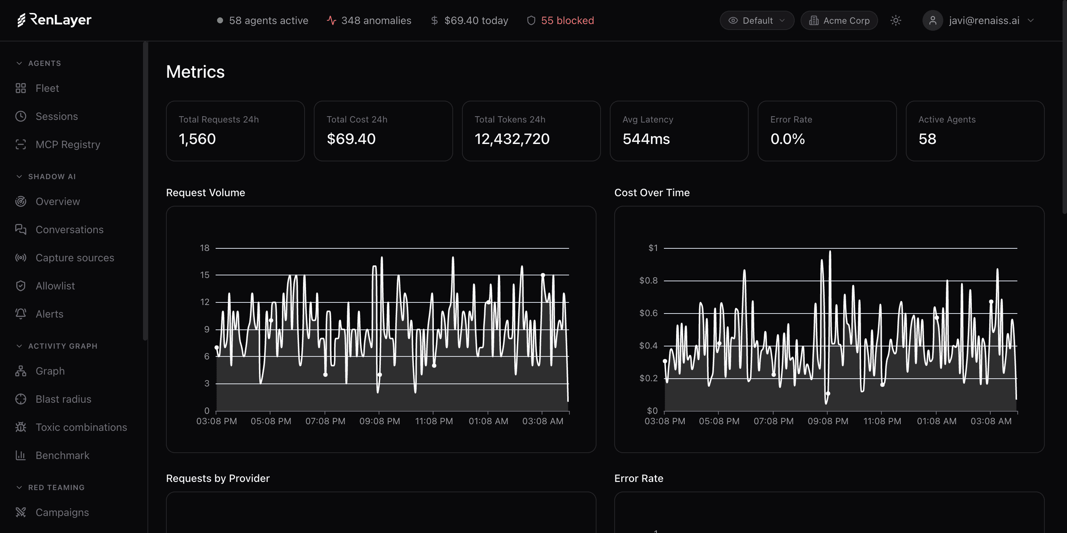Click the Graph network icon

(21, 371)
